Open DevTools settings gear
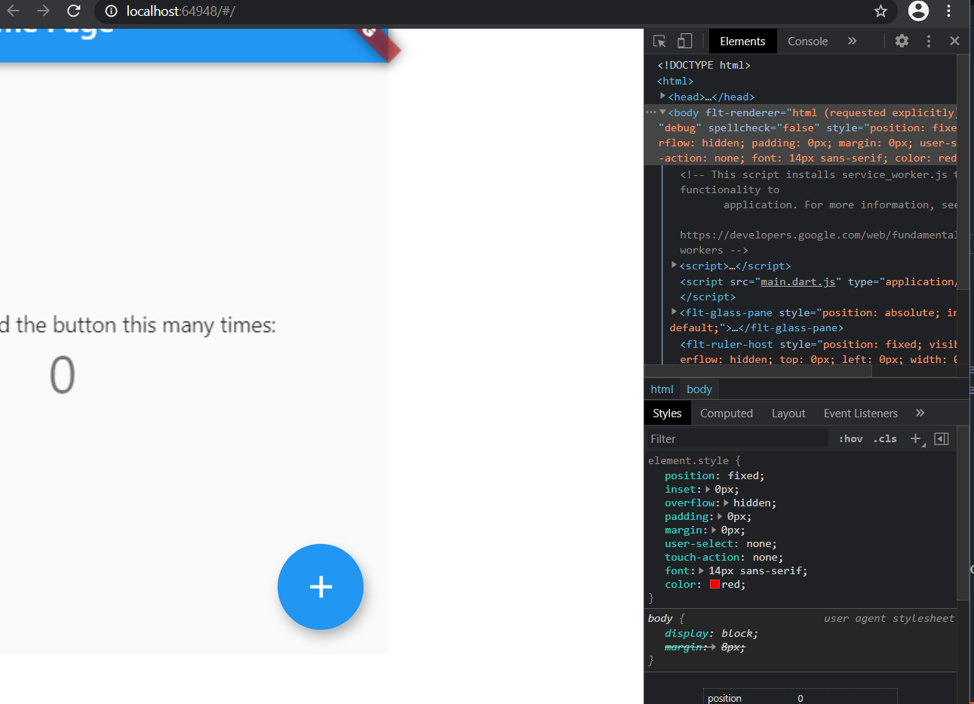 coord(902,41)
